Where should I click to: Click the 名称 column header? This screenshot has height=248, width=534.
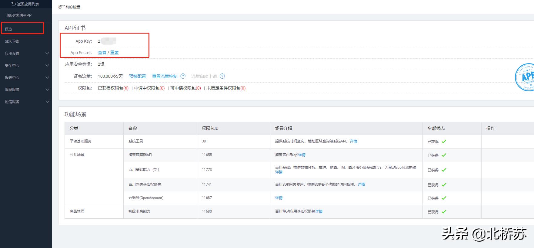[133, 128]
